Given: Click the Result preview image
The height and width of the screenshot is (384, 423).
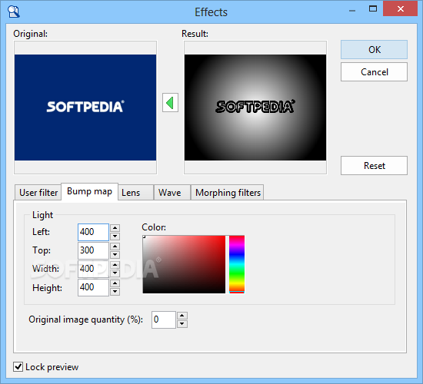Looking at the screenshot, I should (x=255, y=108).
